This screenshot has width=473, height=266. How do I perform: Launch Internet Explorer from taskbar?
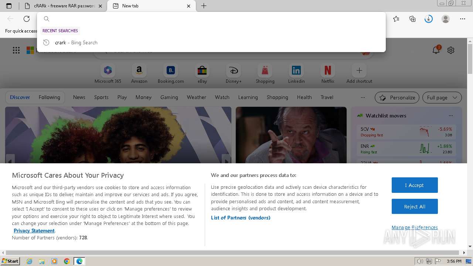29,261
